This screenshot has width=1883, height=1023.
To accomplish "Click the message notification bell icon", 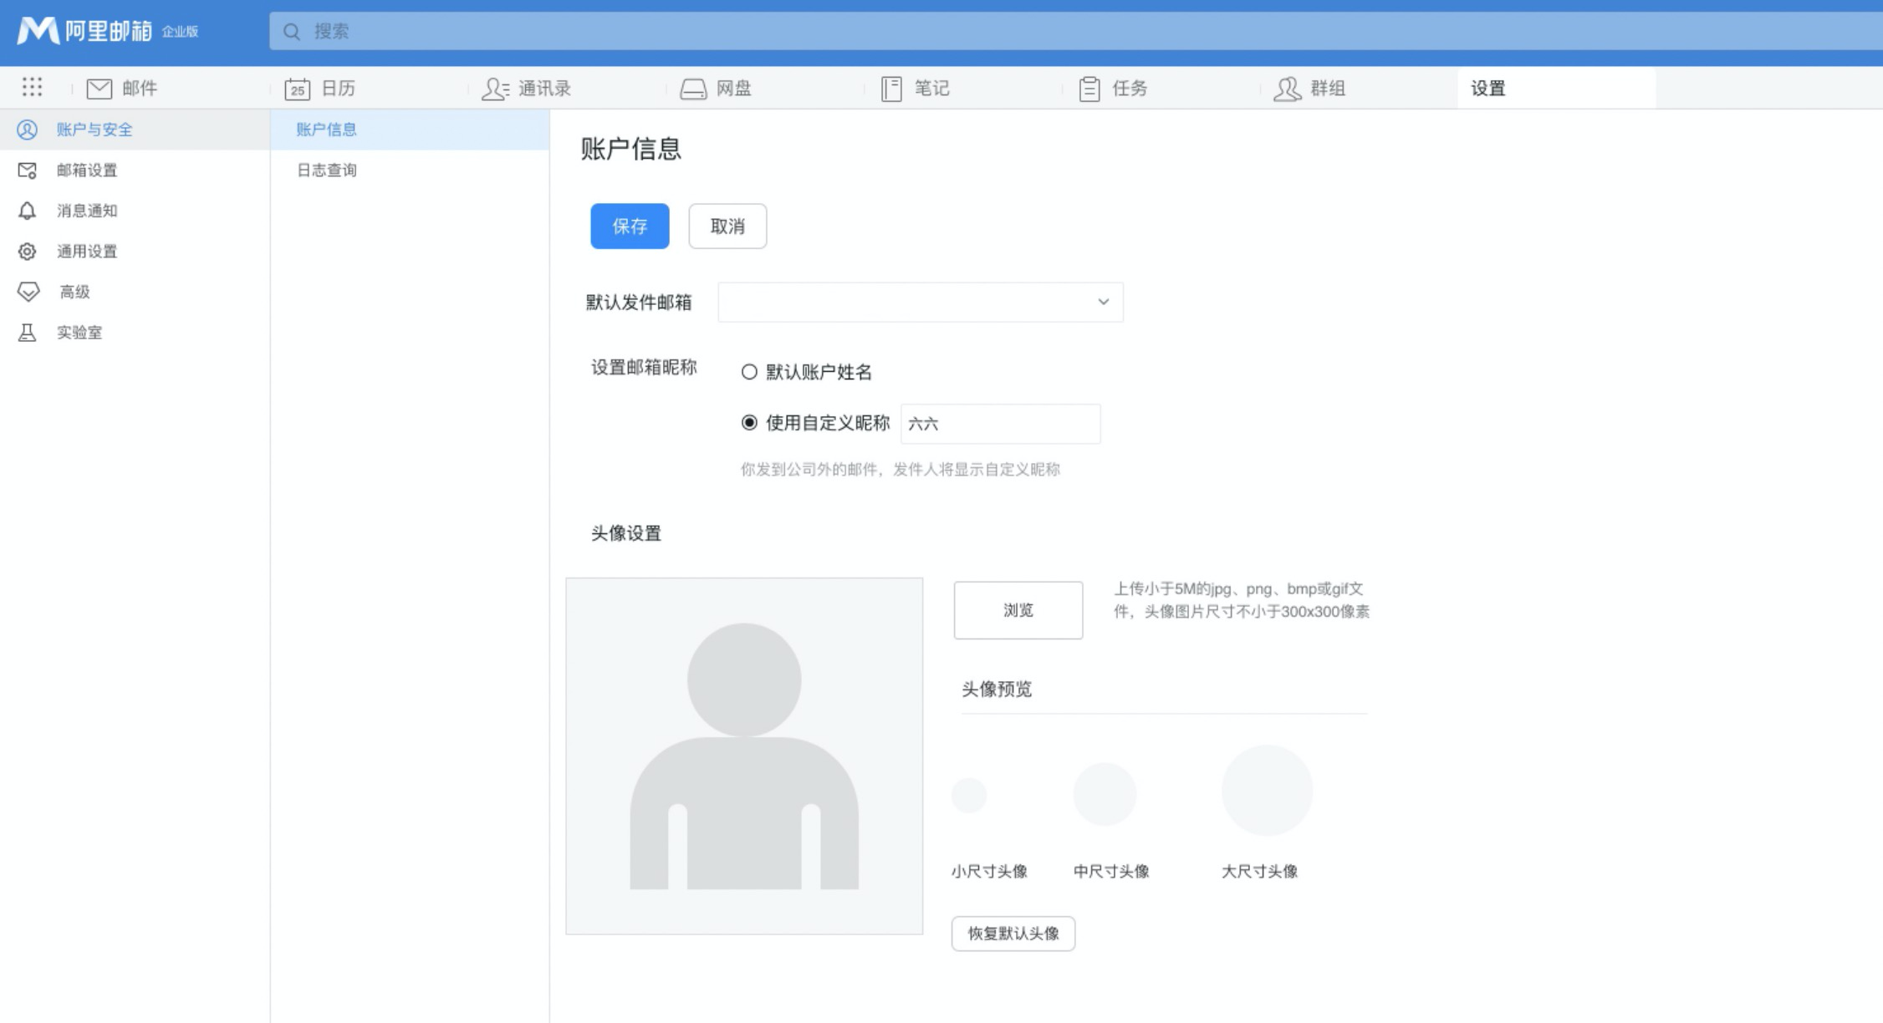I will pos(28,211).
